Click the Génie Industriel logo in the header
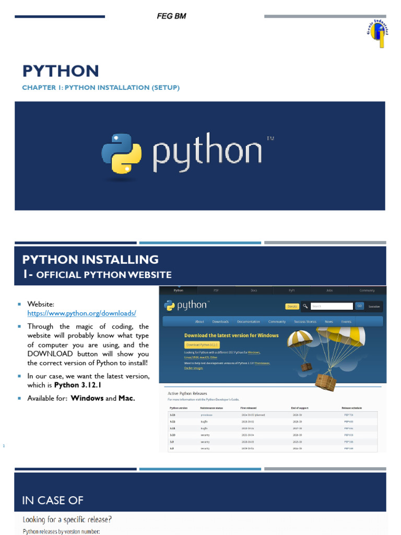The width and height of the screenshot is (401, 535). pyautogui.click(x=378, y=33)
